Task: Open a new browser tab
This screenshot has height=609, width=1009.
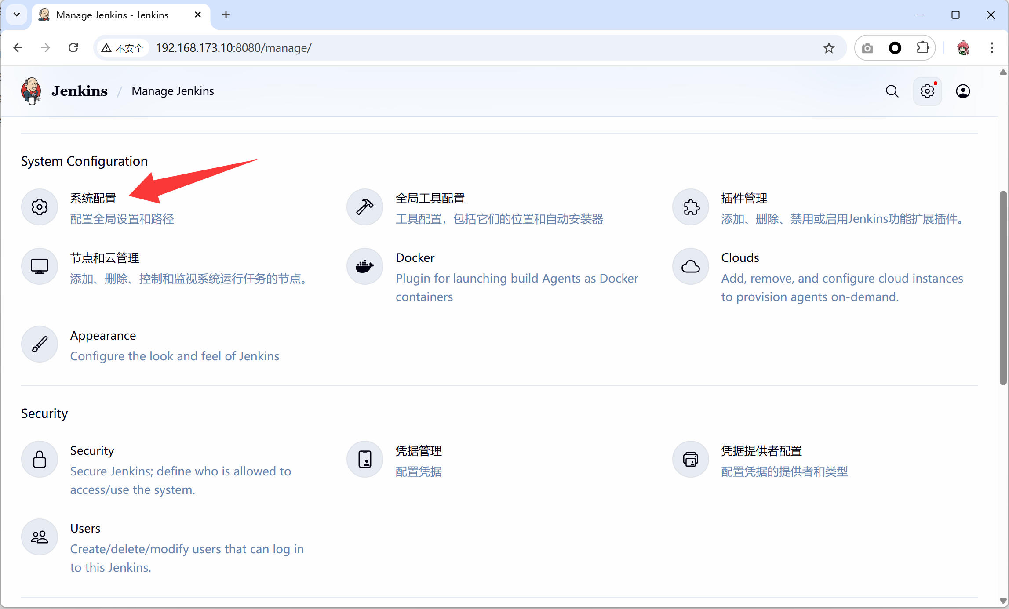Action: [226, 15]
